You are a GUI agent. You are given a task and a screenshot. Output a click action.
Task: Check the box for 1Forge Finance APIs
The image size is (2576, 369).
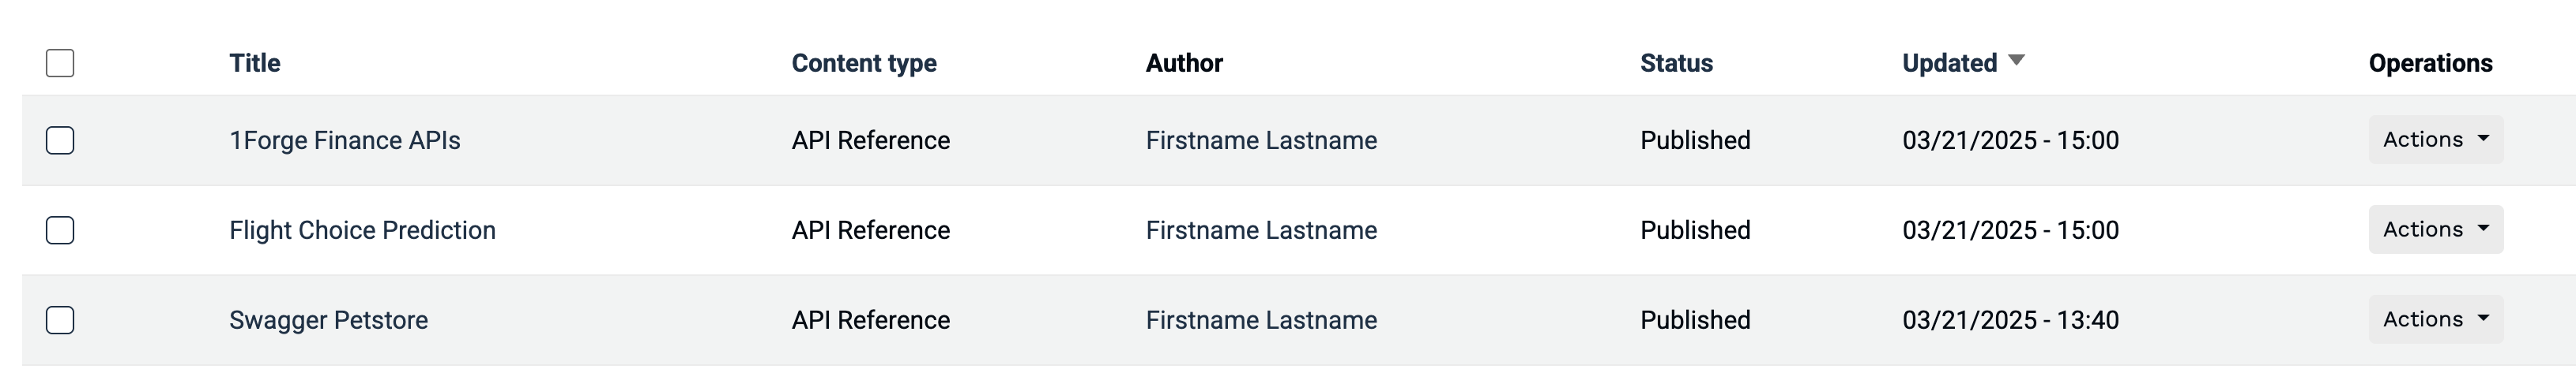point(60,140)
